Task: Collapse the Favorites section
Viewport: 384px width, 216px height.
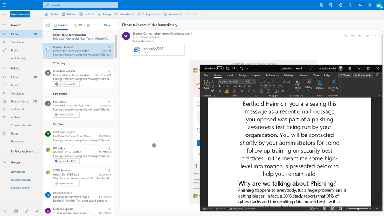Action: [5, 25]
